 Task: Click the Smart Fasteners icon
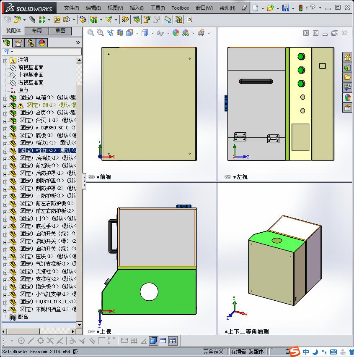[57, 20]
